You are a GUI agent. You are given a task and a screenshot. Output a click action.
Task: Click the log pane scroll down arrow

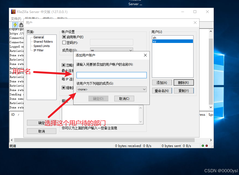click(211, 107)
